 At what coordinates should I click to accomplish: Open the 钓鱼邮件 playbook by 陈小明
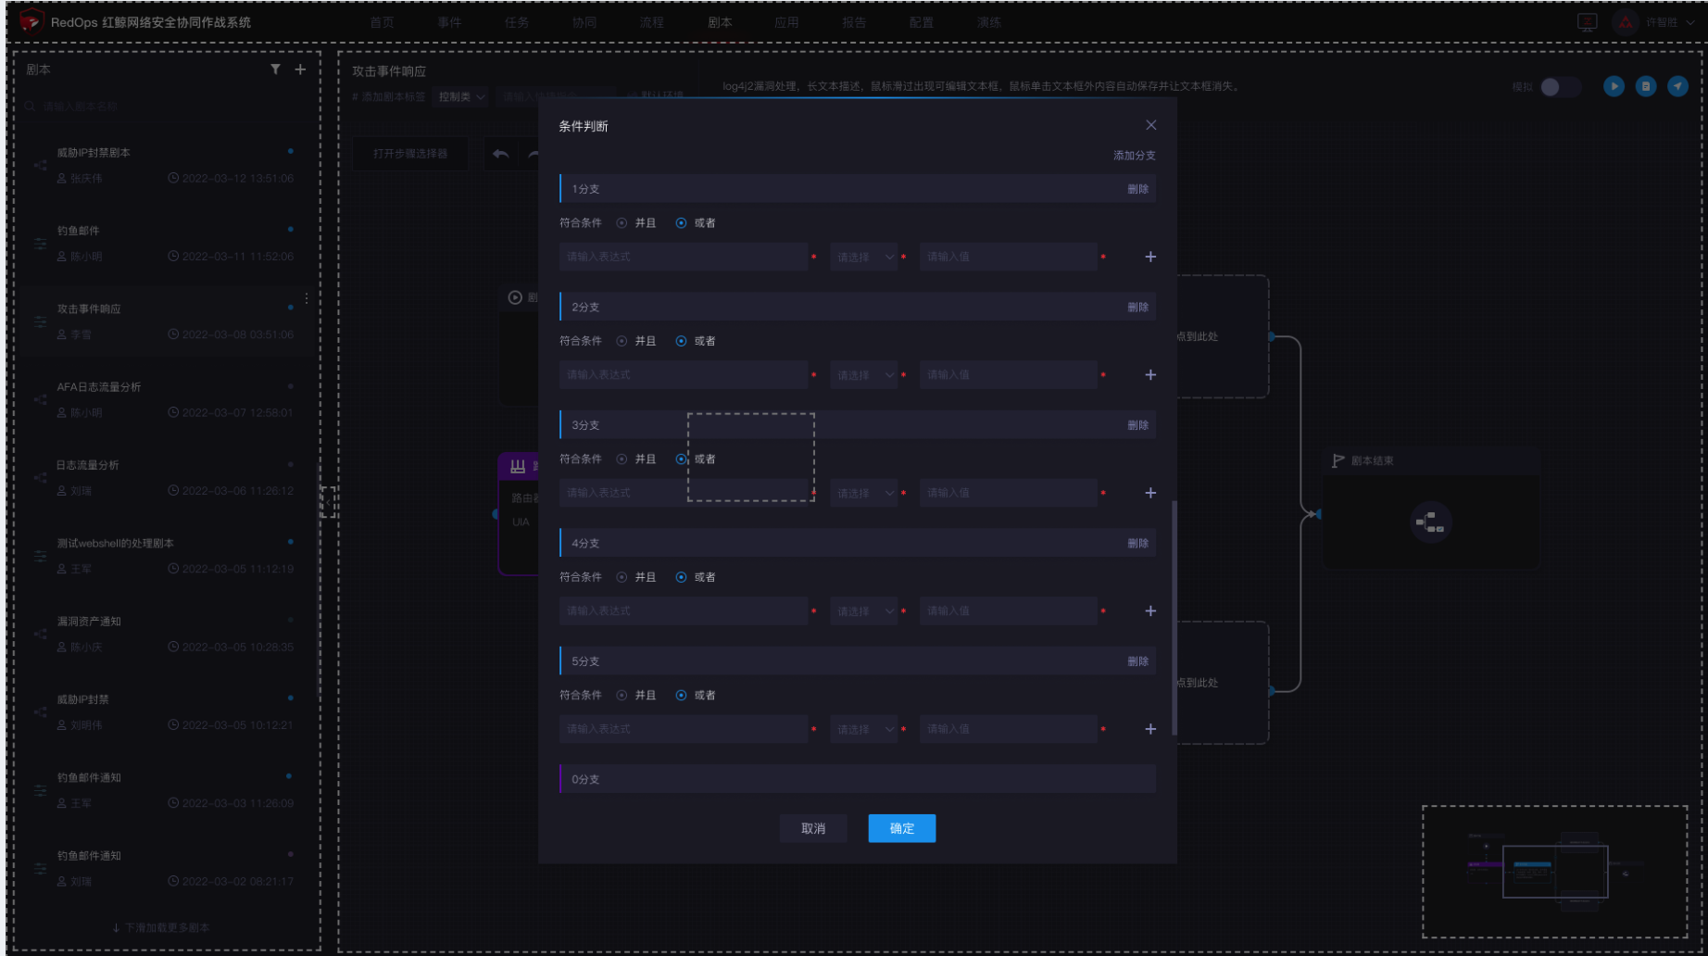(x=167, y=244)
